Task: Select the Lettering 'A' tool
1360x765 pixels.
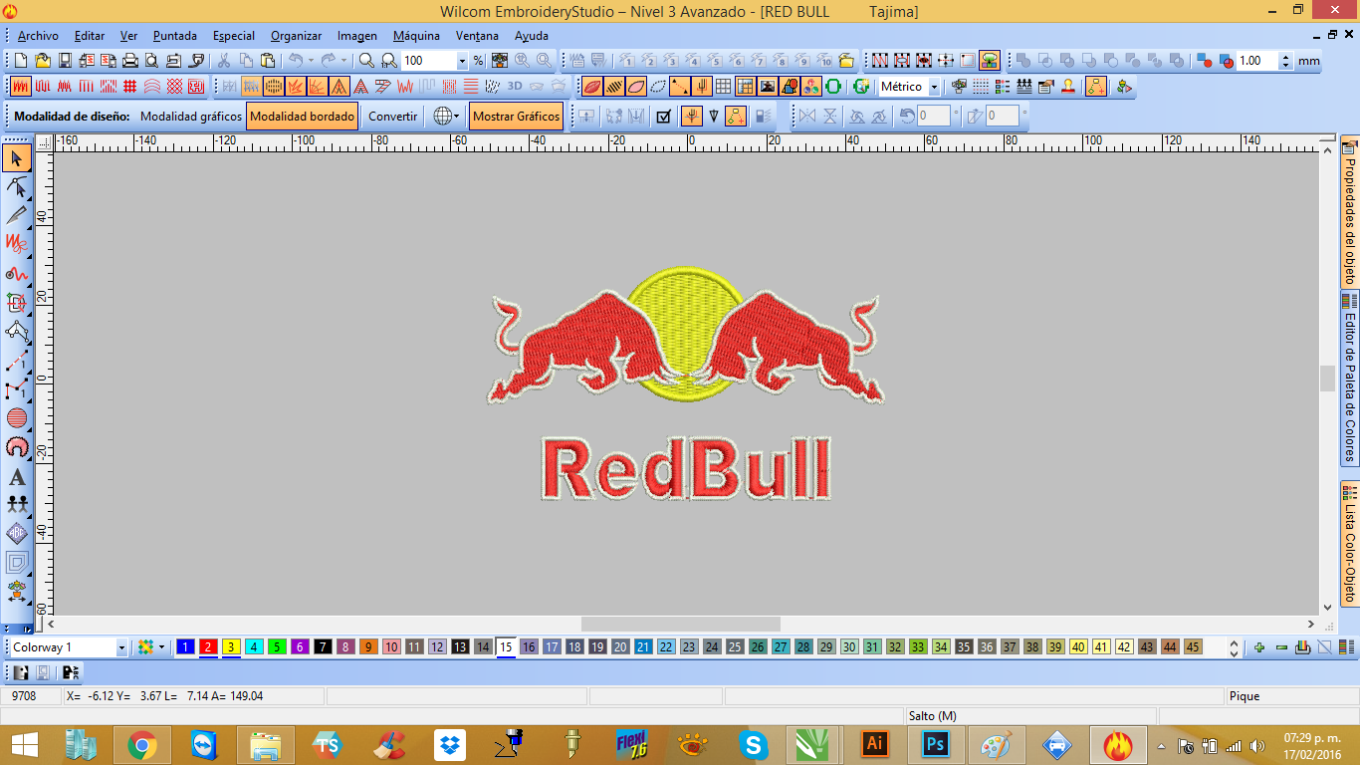Action: tap(17, 477)
